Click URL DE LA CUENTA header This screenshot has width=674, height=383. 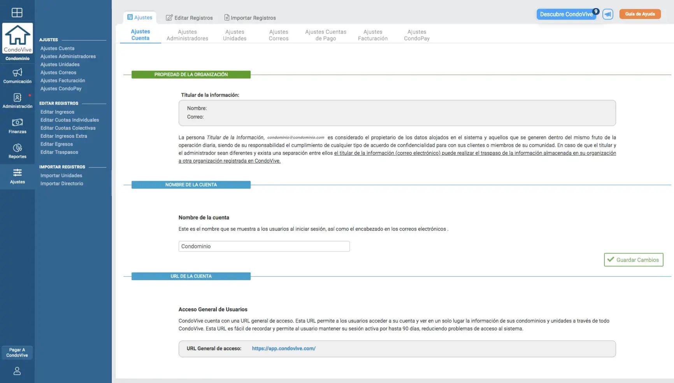(x=191, y=276)
